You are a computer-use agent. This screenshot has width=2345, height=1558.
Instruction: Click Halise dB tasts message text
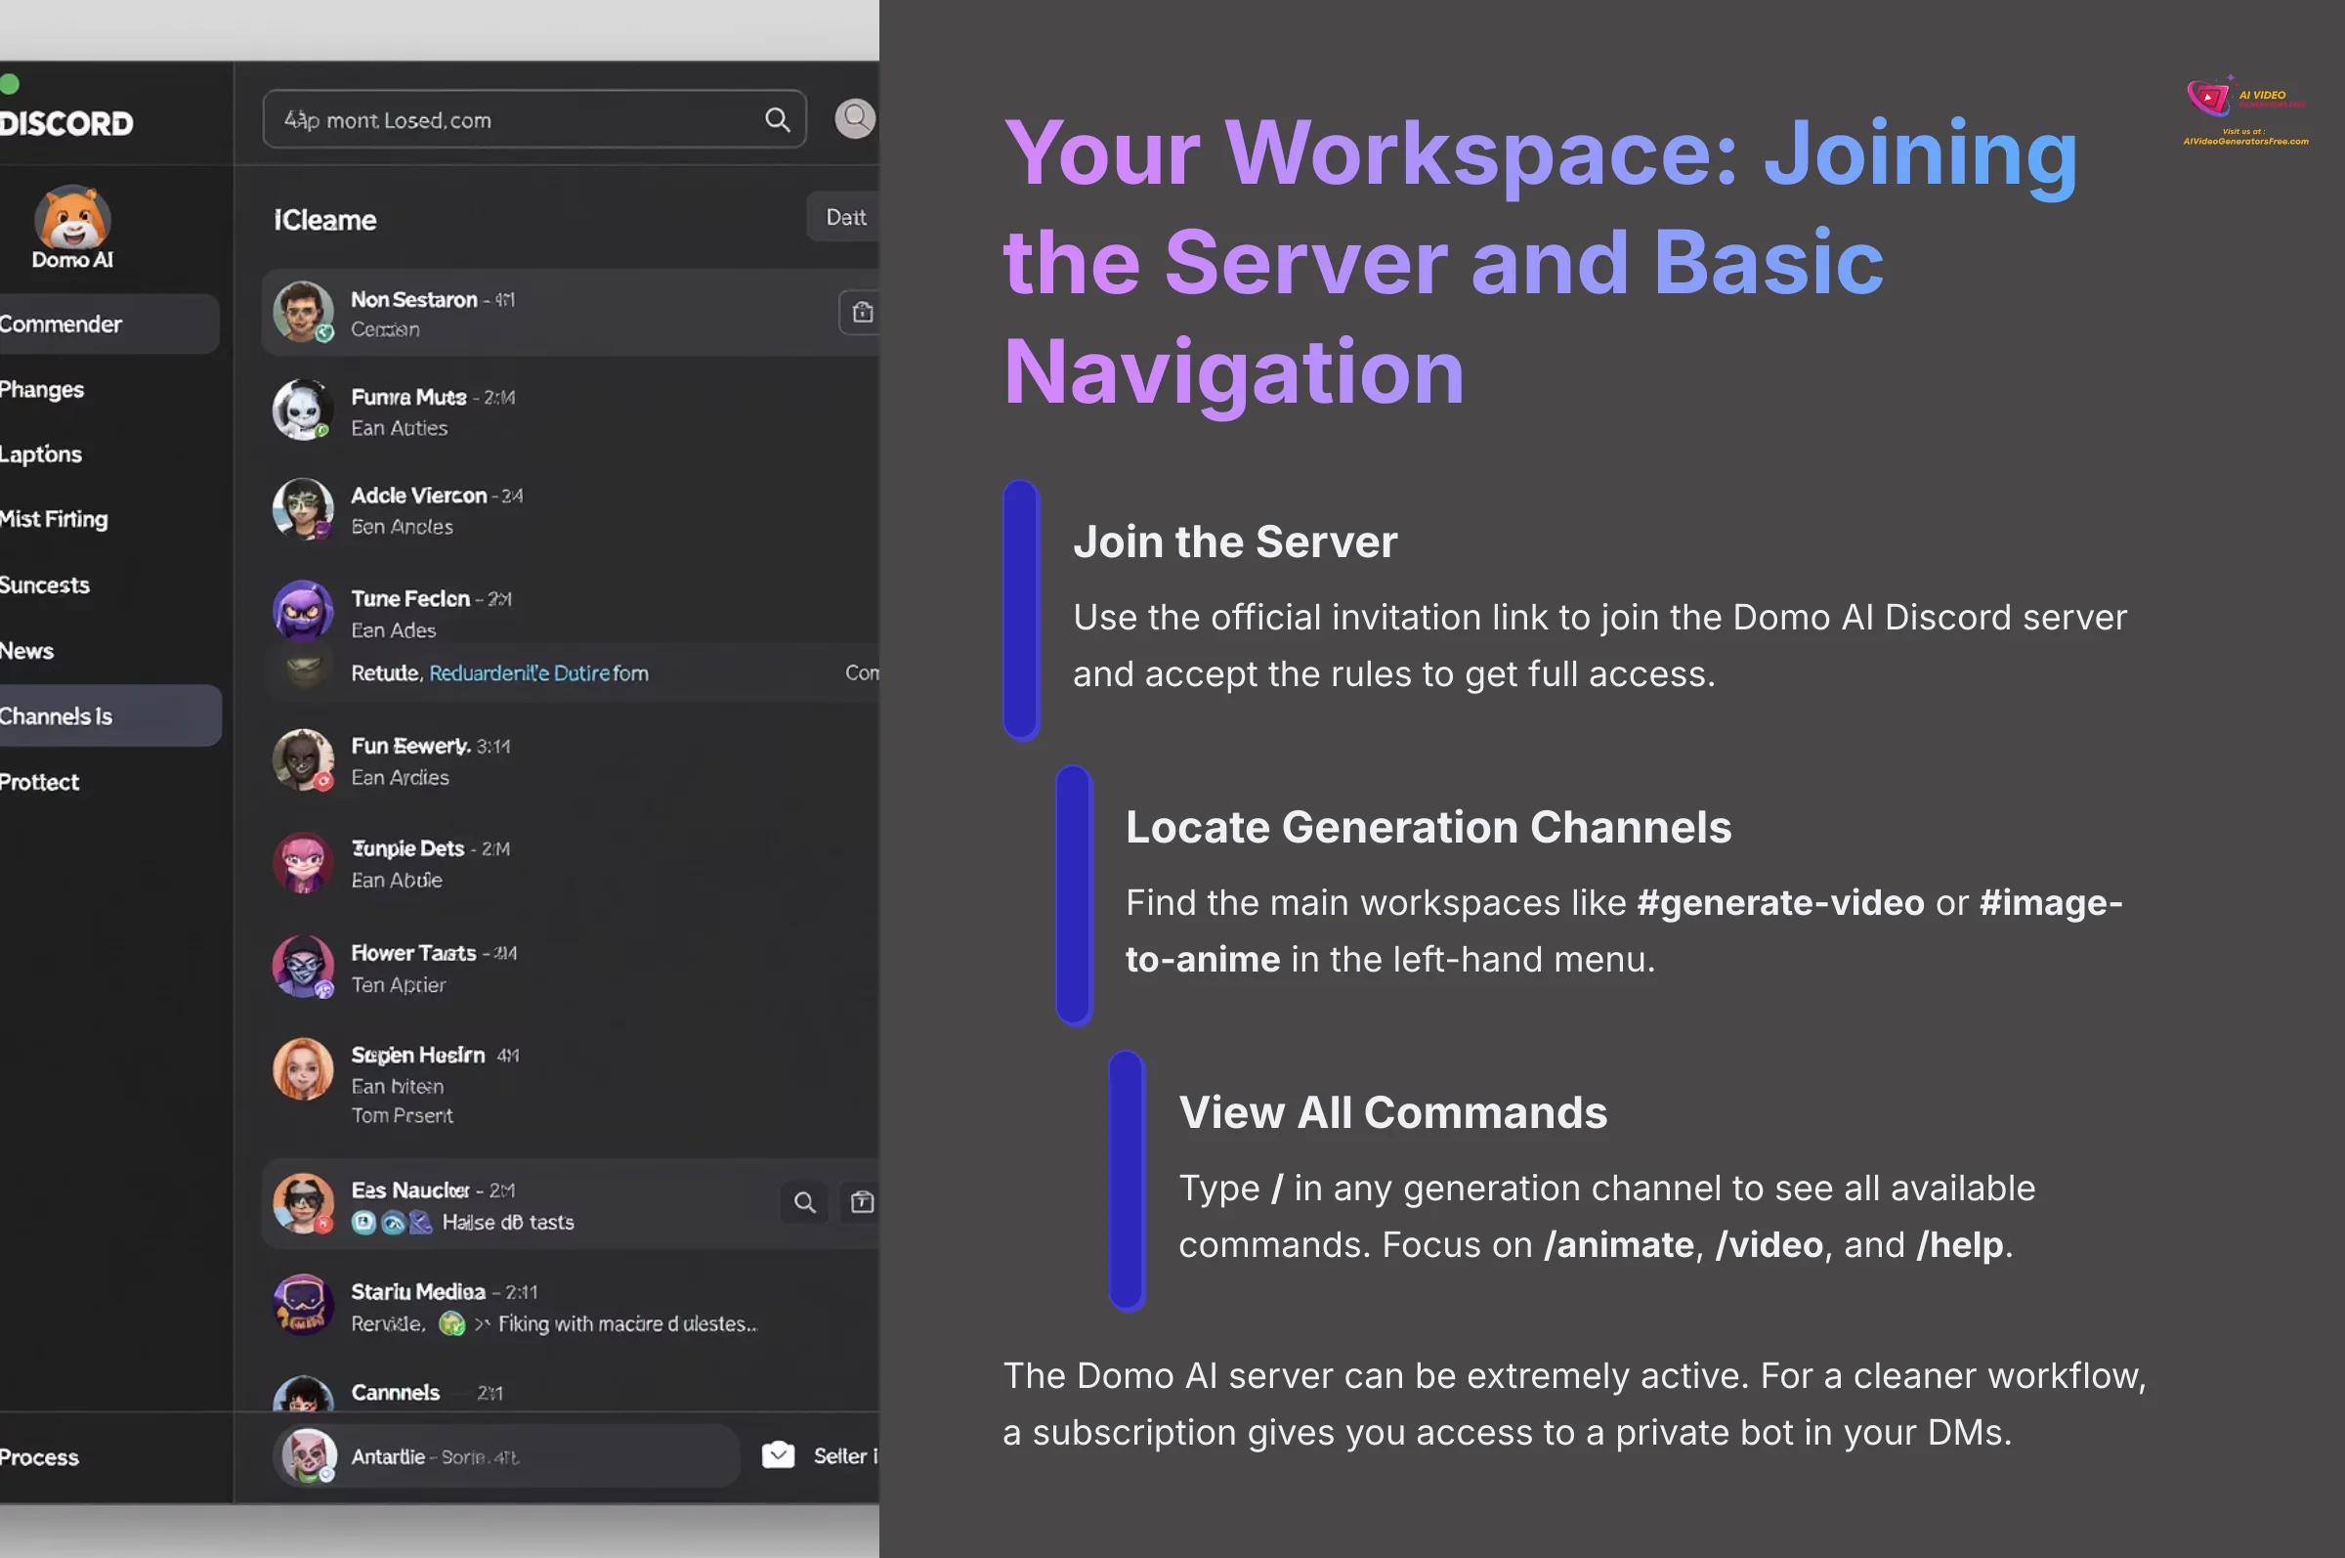click(507, 1222)
